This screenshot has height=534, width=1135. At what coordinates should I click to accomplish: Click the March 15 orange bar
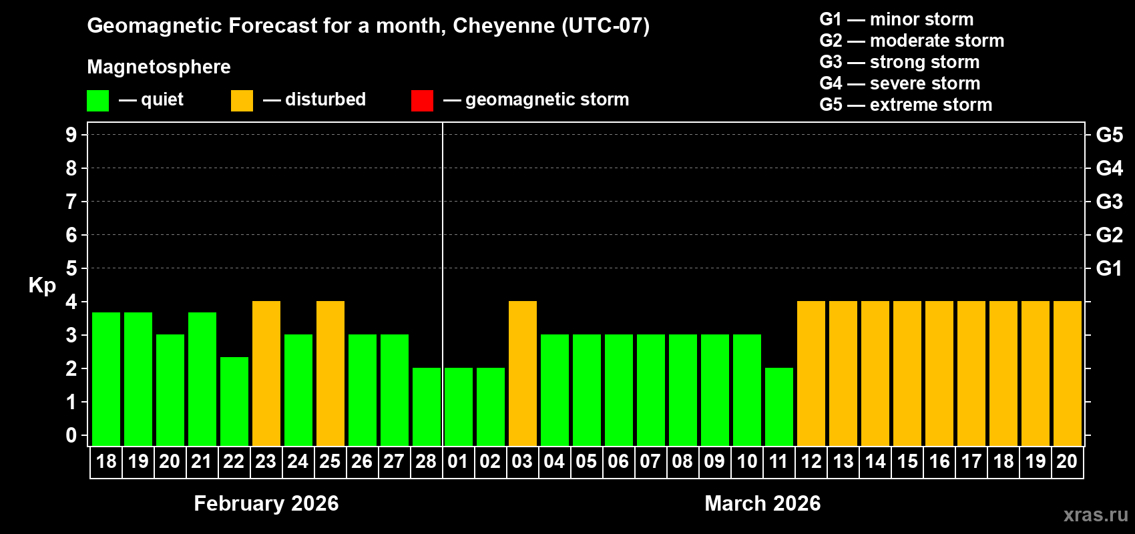click(907, 373)
